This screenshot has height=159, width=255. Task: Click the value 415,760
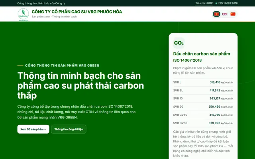(x=215, y=115)
